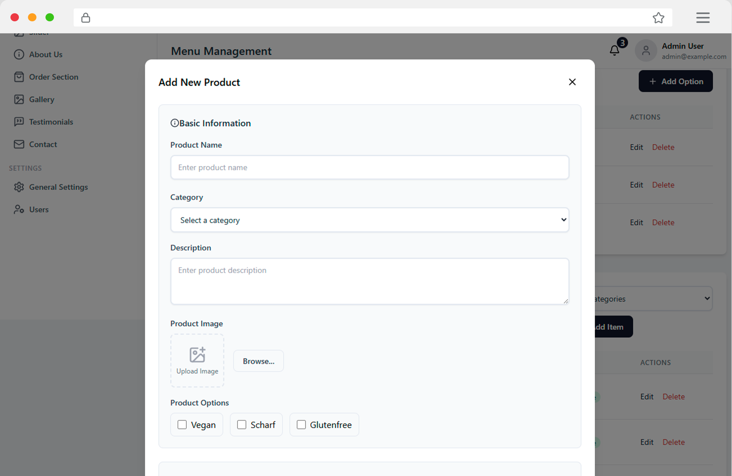
Task: Click the Testimonials sidebar icon
Action: point(19,122)
